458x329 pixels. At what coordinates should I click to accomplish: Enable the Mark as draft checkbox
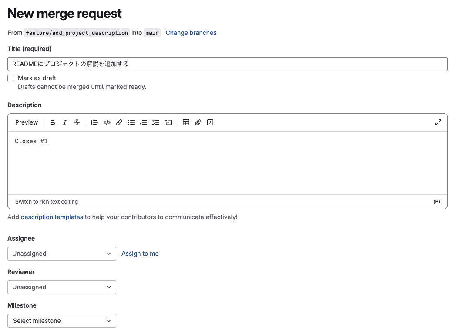pyautogui.click(x=11, y=78)
